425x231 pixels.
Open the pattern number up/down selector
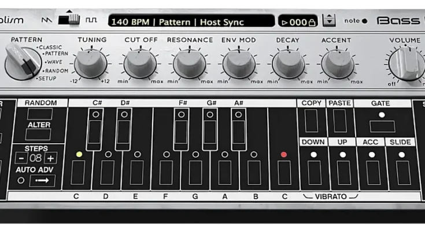[x=328, y=21]
